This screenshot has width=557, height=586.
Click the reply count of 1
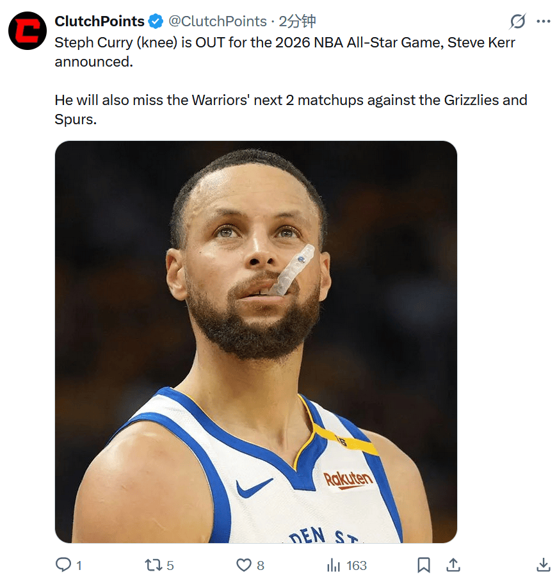pos(79,566)
